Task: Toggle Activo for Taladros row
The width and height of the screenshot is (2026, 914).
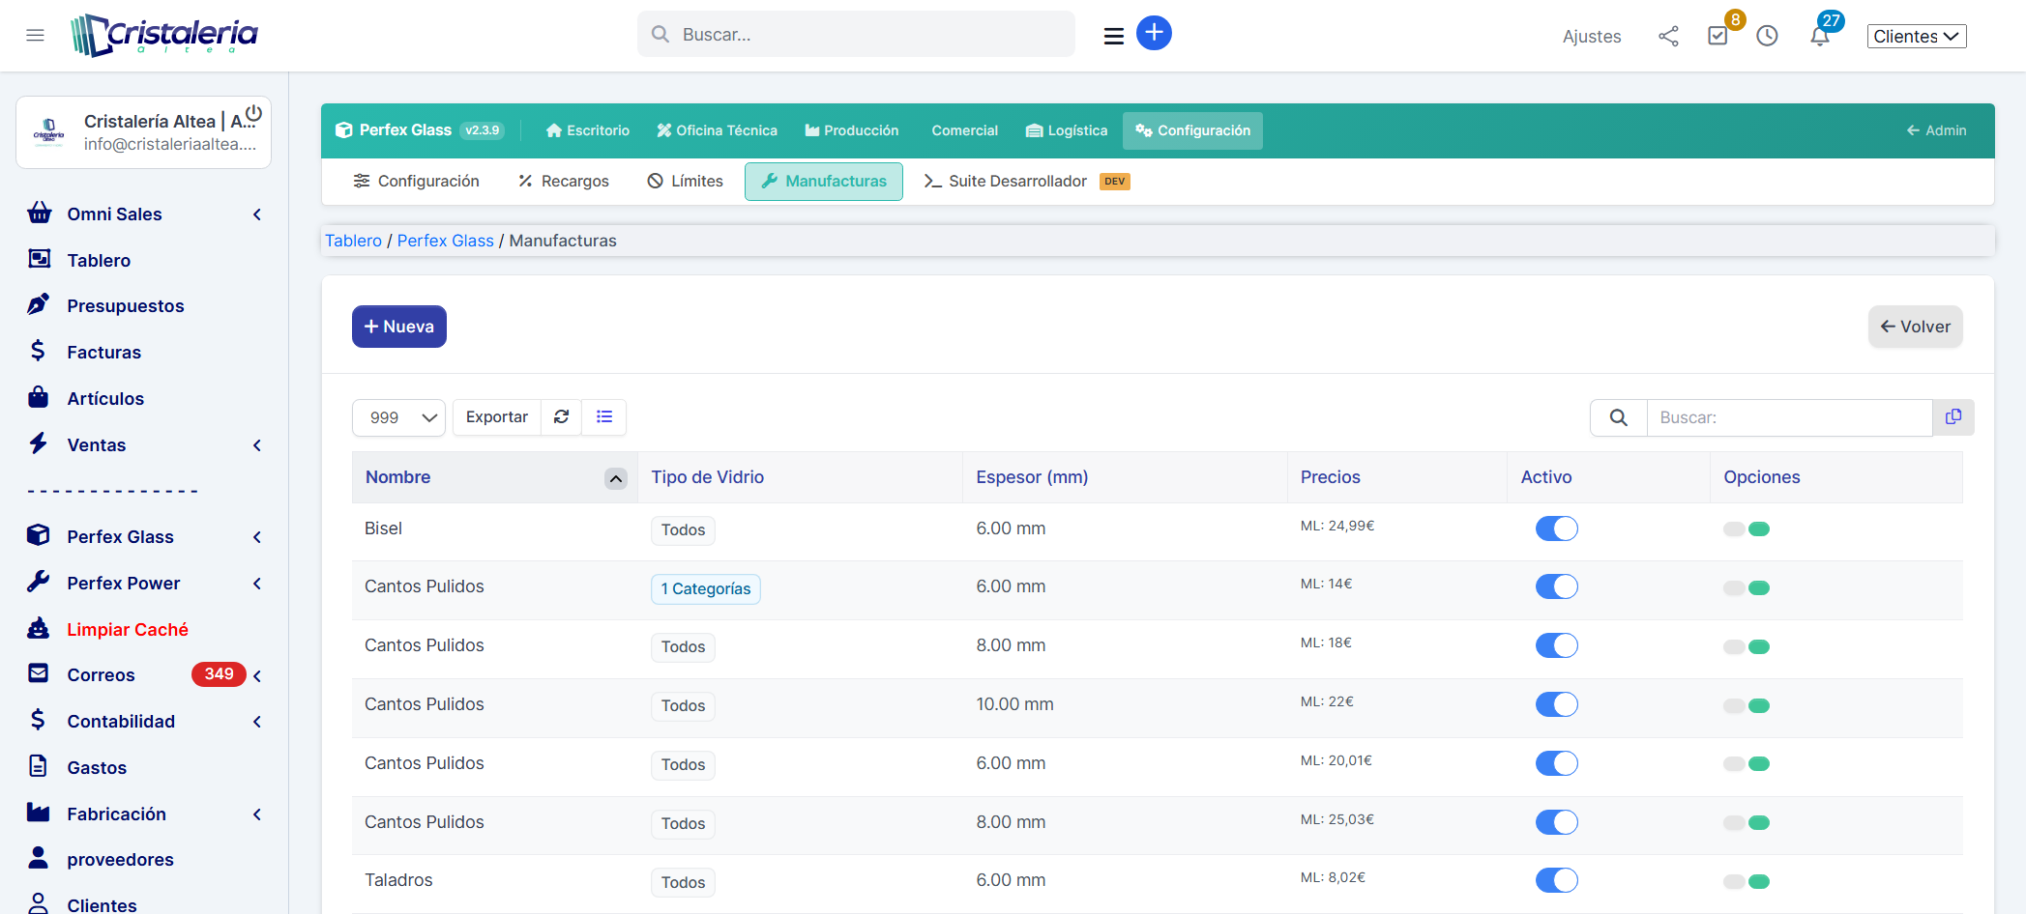Action: point(1556,881)
